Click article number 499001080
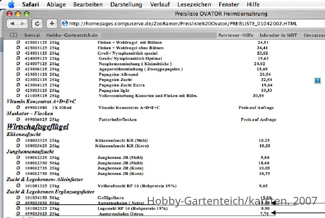The height and width of the screenshot is (218, 325). (36, 108)
